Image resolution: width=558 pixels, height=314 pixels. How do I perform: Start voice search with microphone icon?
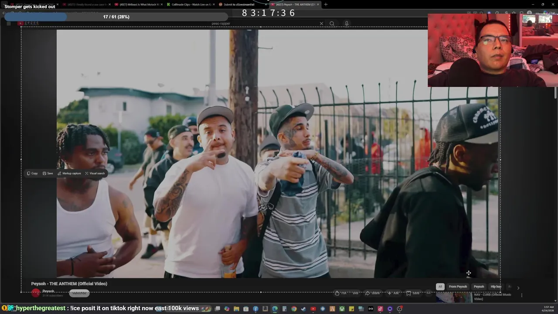347,24
